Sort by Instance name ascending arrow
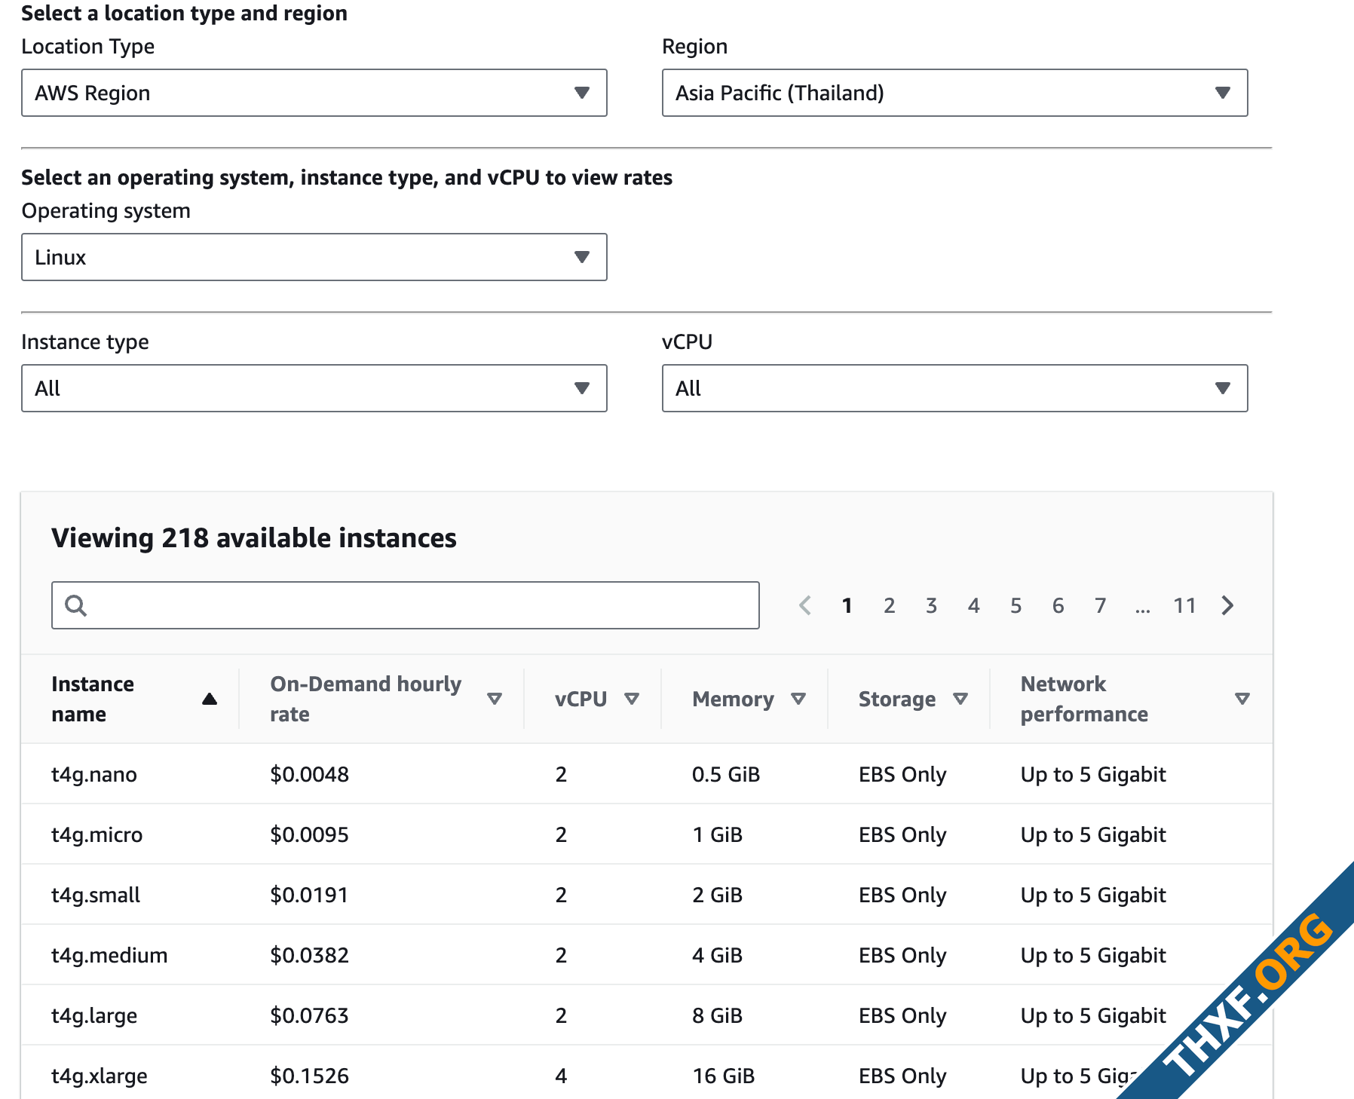 (x=210, y=699)
